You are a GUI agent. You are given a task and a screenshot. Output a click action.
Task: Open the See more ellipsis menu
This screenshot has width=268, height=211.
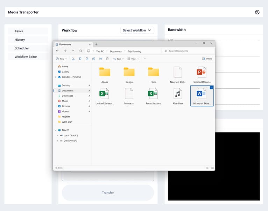[x=145, y=59]
